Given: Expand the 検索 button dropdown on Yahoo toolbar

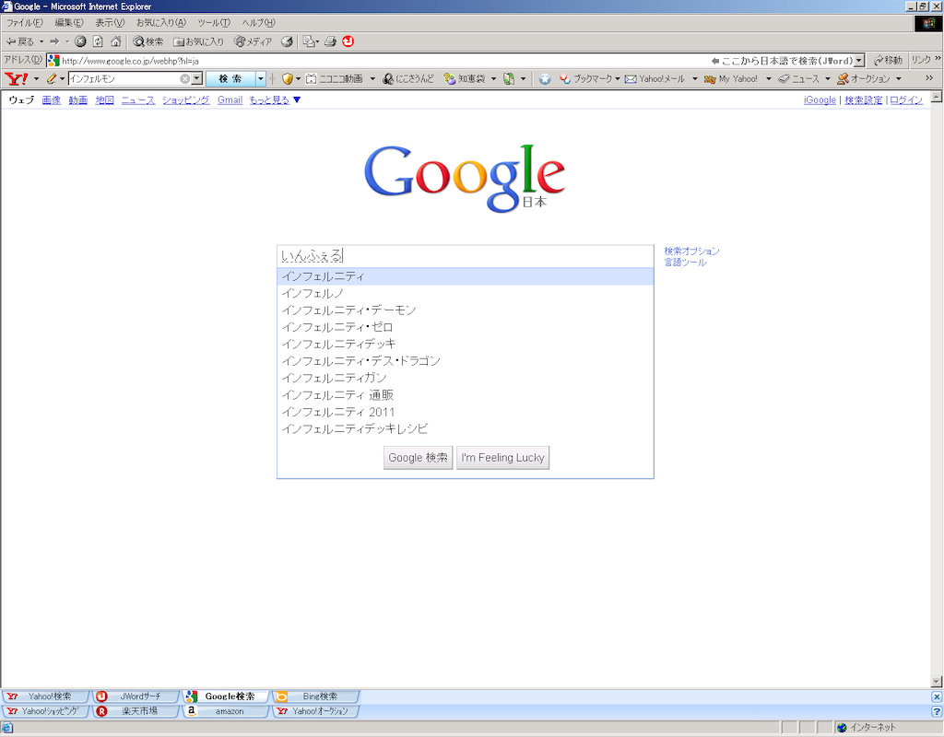Looking at the screenshot, I should 261,79.
